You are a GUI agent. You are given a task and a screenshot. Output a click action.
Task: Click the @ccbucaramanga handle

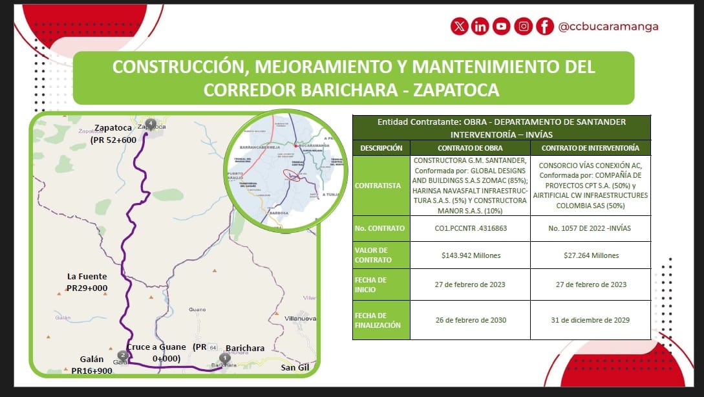click(x=608, y=27)
